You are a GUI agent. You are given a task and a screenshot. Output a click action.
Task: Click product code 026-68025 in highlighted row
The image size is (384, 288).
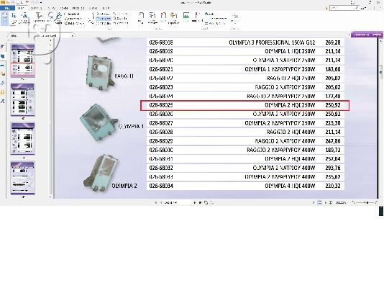[161, 105]
